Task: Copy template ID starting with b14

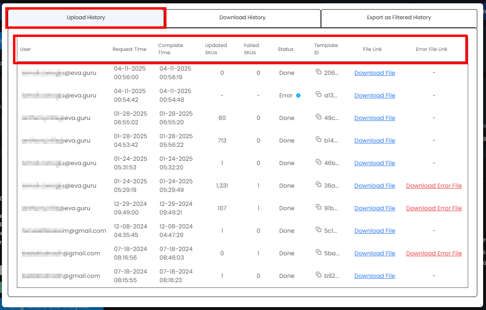Action: [319, 139]
